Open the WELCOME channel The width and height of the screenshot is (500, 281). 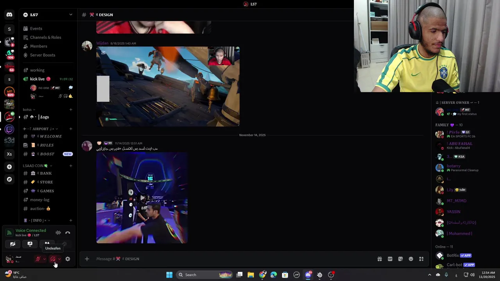click(48, 136)
